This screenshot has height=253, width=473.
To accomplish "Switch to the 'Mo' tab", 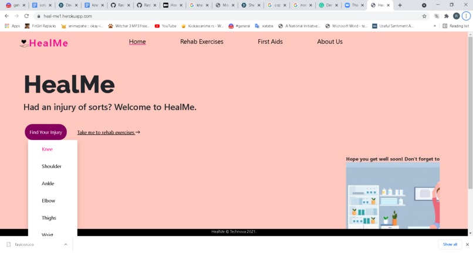I will [225, 5].
